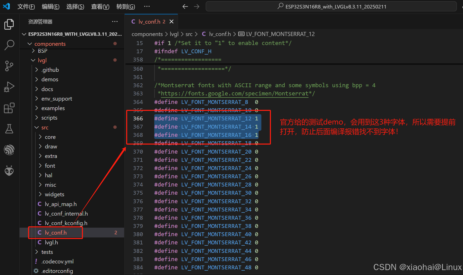Viewport: 463px width, 275px height.
Task: Click the VS Code logo icon
Action: pos(6,6)
